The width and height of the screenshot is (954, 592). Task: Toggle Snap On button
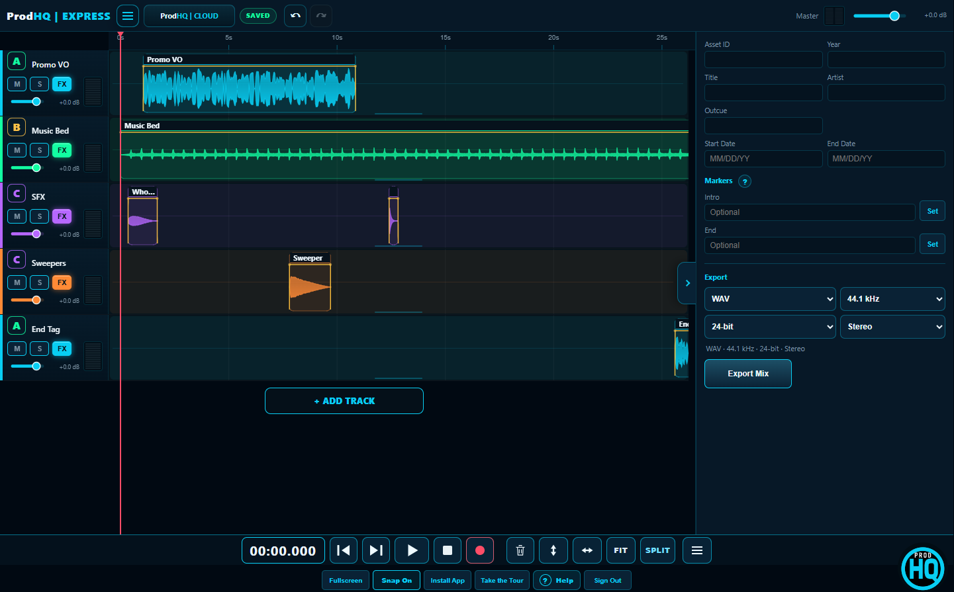click(x=397, y=580)
